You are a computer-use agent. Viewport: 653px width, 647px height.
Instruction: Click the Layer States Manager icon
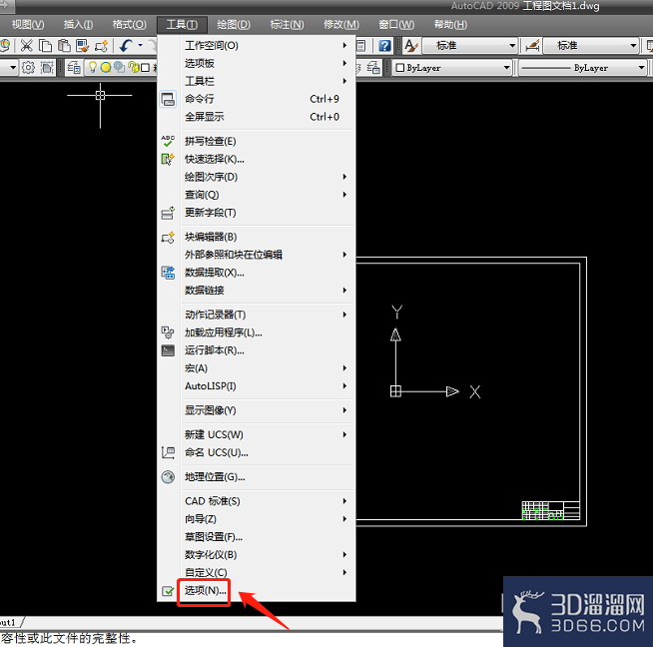click(x=373, y=68)
